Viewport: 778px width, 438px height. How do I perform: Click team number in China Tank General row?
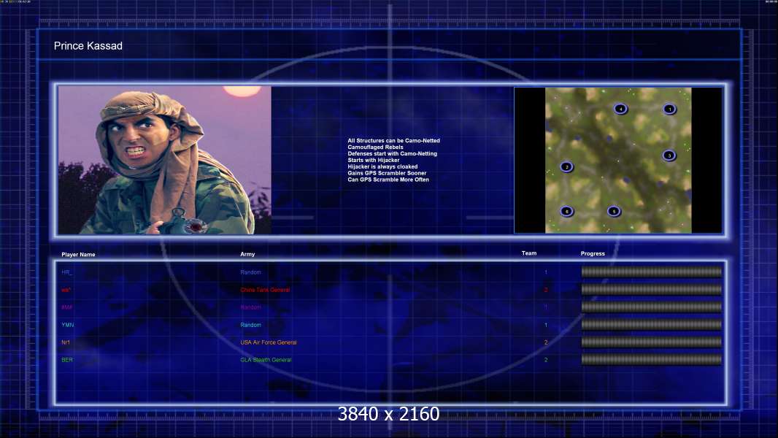coord(546,290)
